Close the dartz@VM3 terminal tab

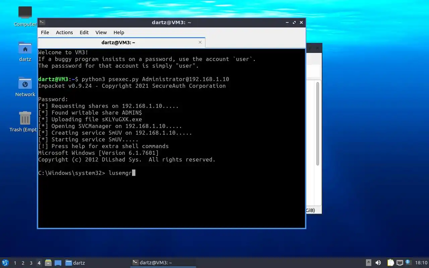(200, 42)
